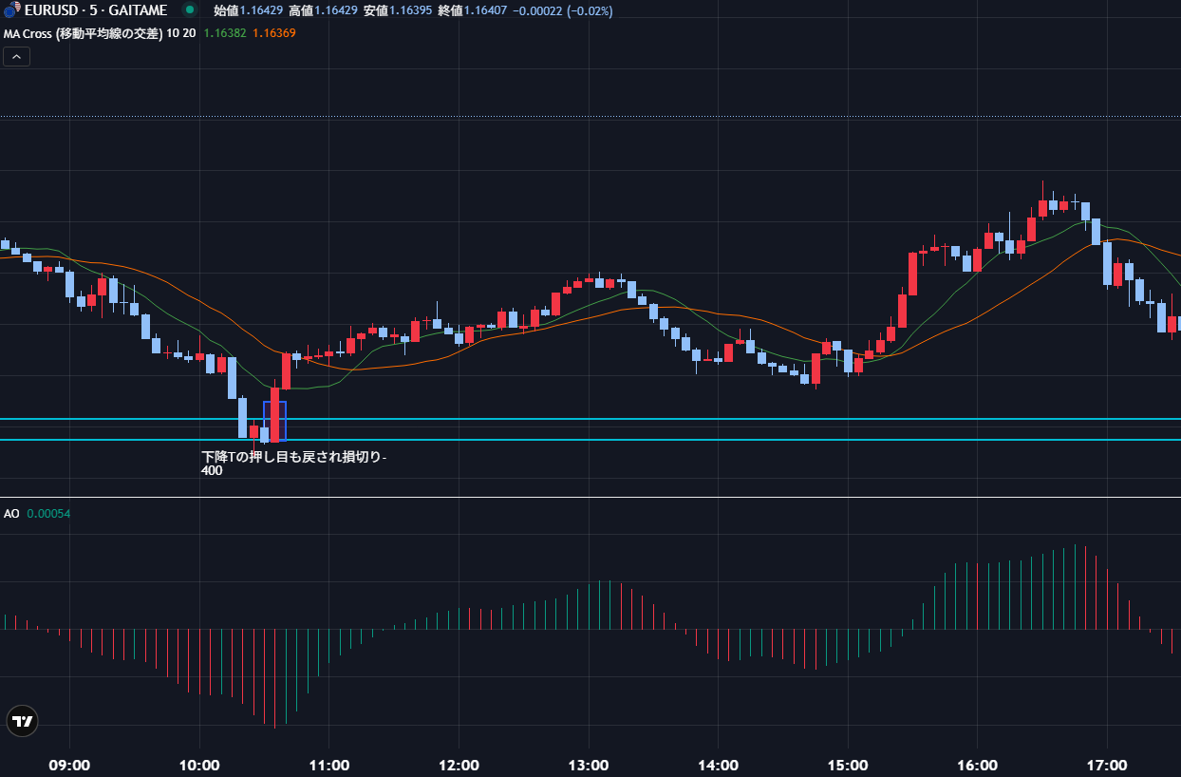
Task: Click the AO value 0.00054 in legend
Action: tap(48, 514)
